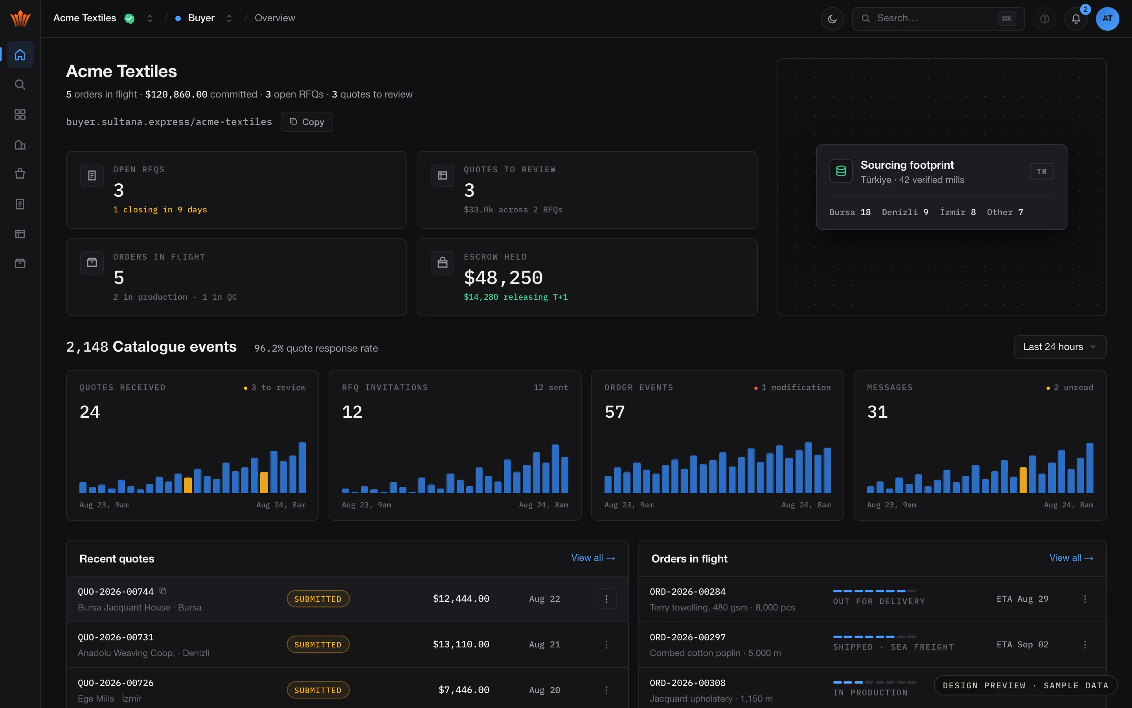Open the Last 24 hours dropdown
Image resolution: width=1132 pixels, height=708 pixels.
(x=1060, y=347)
